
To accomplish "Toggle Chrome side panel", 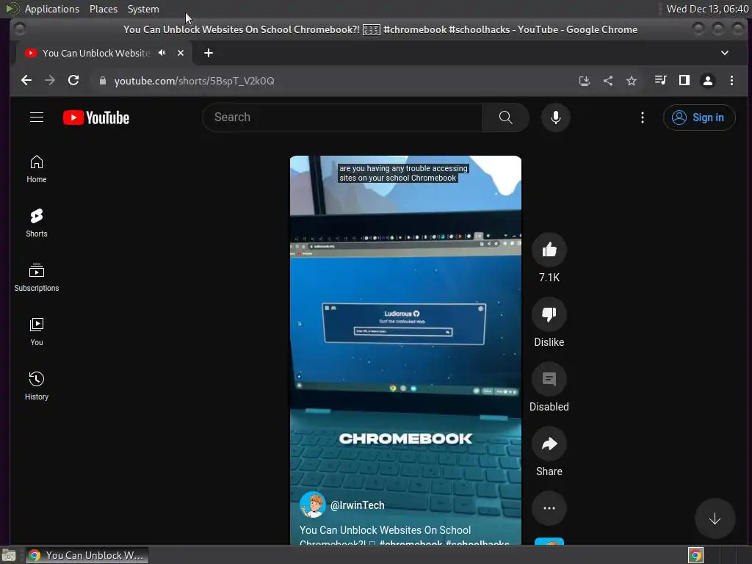I will click(684, 81).
